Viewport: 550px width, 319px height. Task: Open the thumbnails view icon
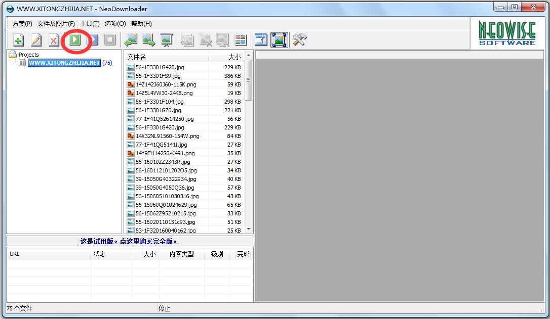(241, 40)
